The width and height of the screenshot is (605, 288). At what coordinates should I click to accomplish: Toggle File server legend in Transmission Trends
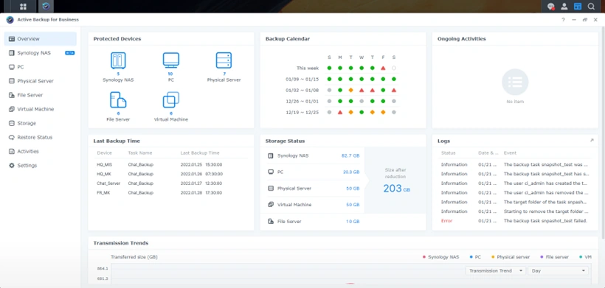554,257
